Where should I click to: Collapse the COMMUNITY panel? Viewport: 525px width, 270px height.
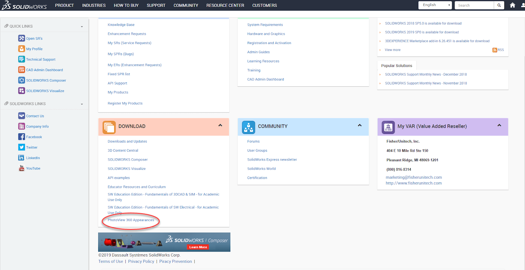click(360, 125)
